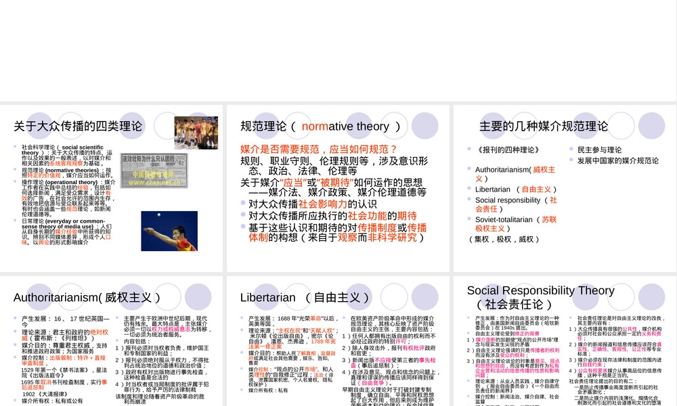Click the red line 媒介是否需要规范，应当如何规范？
Image resolution: width=677 pixels, height=406 pixels.
(x=319, y=150)
